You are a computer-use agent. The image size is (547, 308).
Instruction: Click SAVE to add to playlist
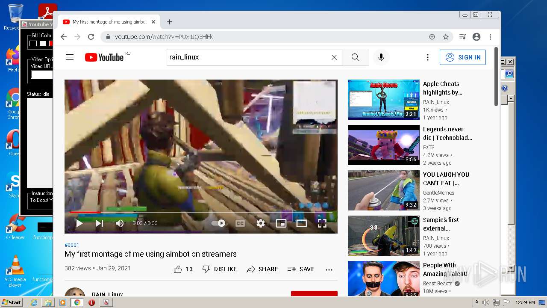tap(301, 269)
